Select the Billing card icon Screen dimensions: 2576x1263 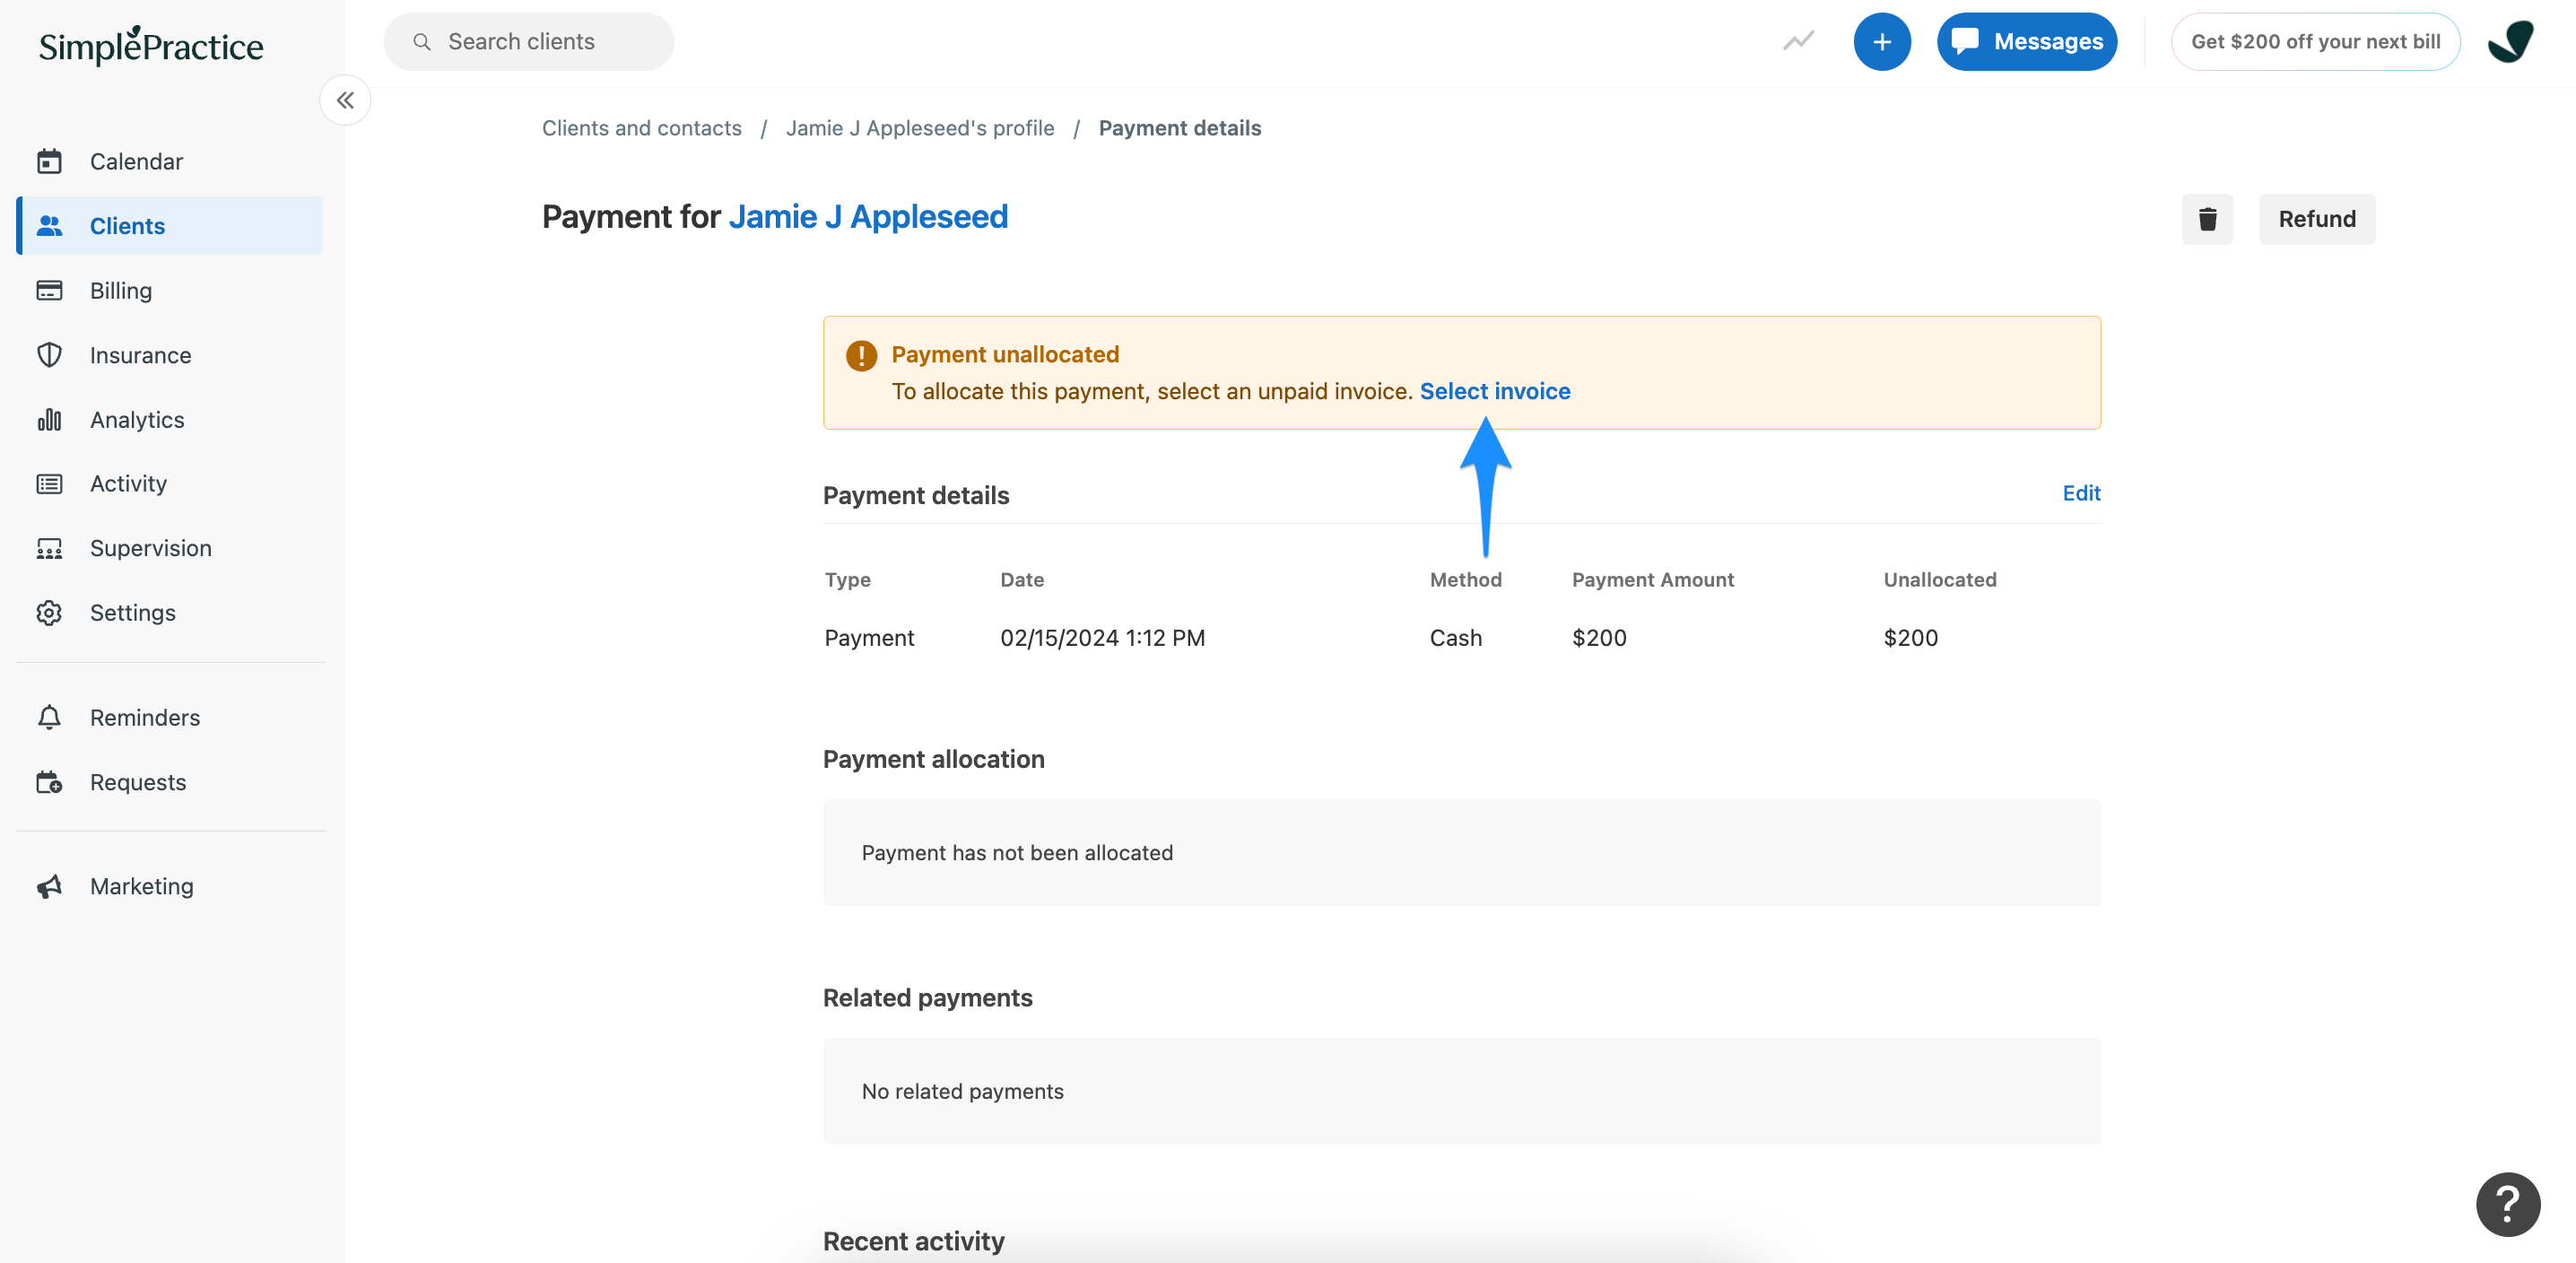pos(51,290)
